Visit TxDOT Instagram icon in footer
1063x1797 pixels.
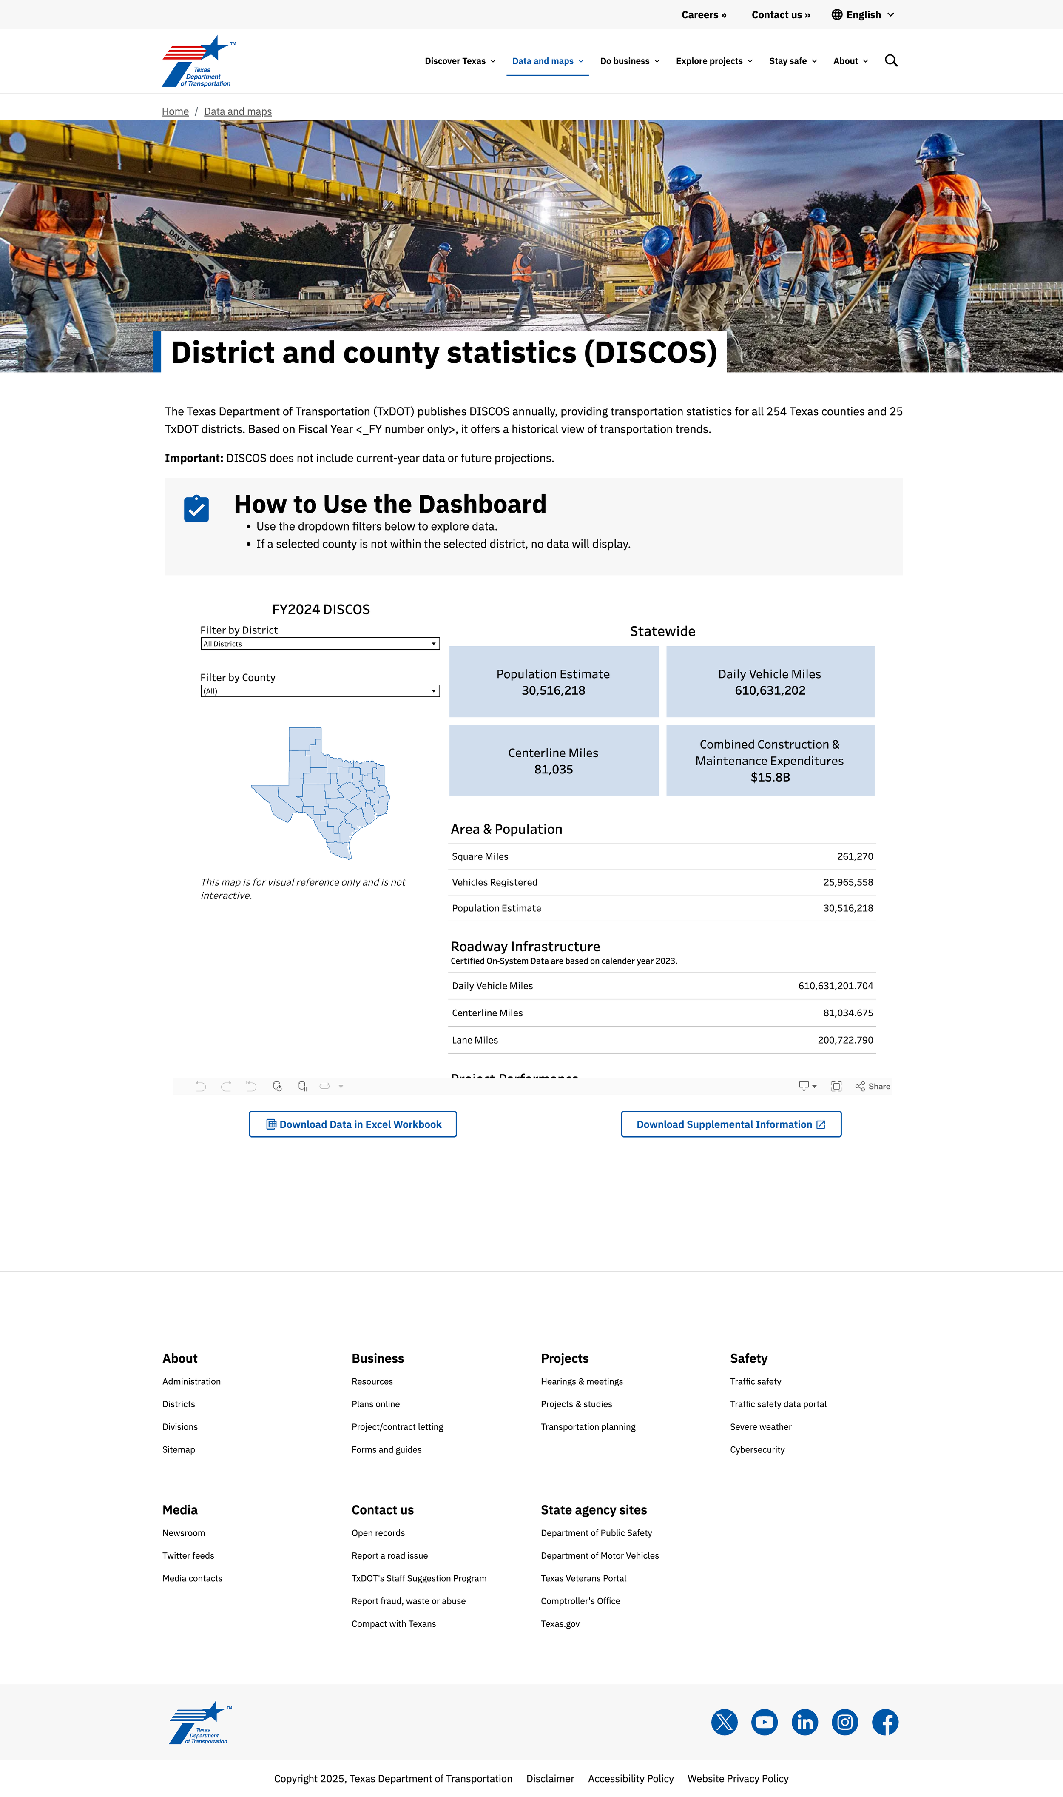point(844,1722)
